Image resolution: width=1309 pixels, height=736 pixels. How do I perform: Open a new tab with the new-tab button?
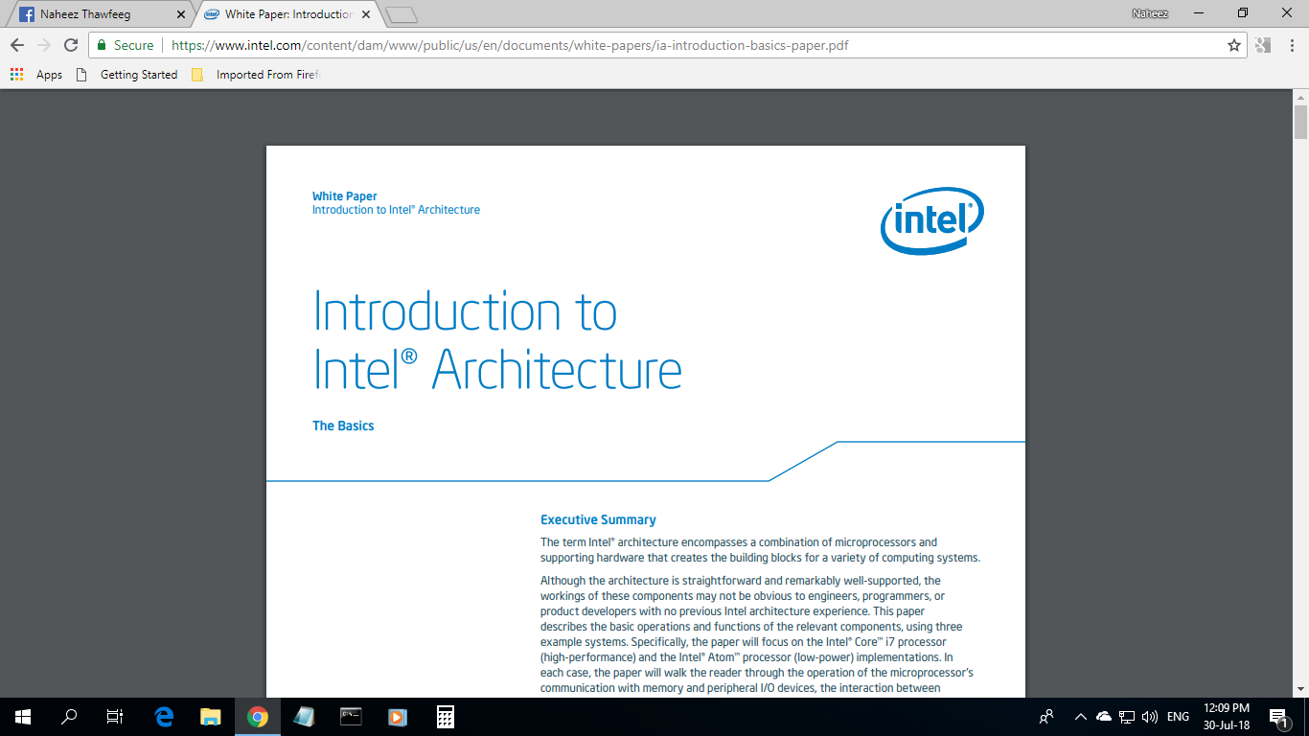click(402, 14)
